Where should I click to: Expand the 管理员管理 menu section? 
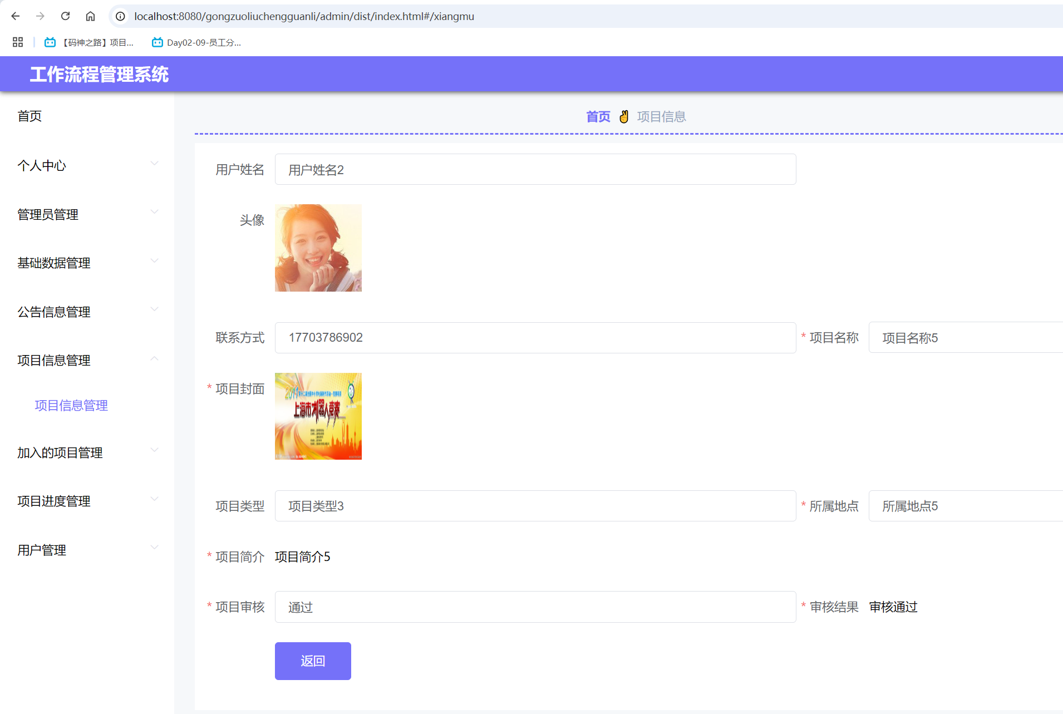(x=86, y=214)
